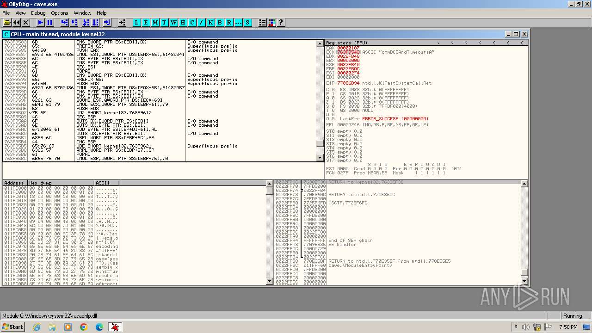592x333 pixels.
Task: Show Breakpoints with B button
Action: click(x=220, y=22)
